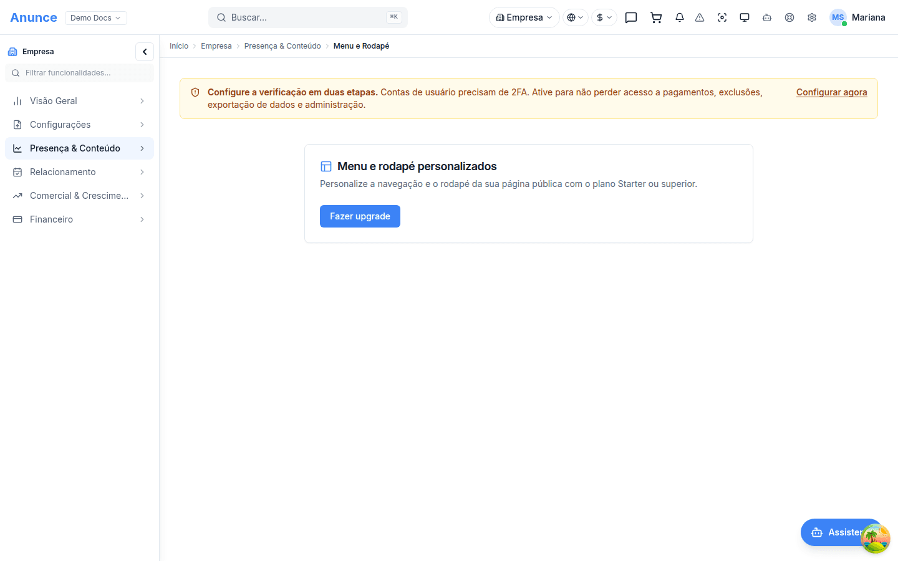Open the Demo Docs workspace dropdown

tap(96, 17)
